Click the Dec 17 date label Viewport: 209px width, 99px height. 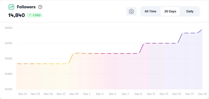click(x=190, y=94)
